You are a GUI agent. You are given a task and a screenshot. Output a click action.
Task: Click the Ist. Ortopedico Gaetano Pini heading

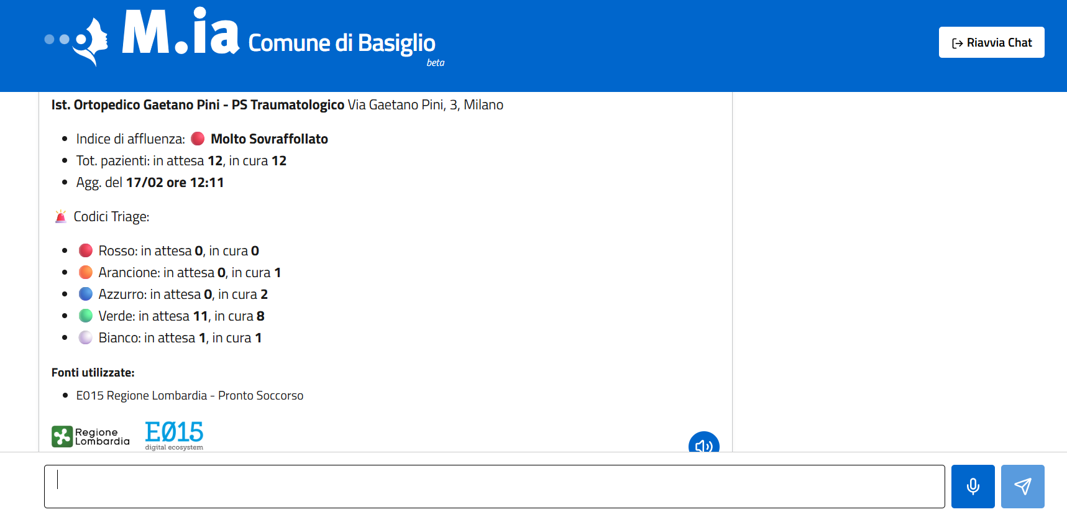click(x=198, y=105)
